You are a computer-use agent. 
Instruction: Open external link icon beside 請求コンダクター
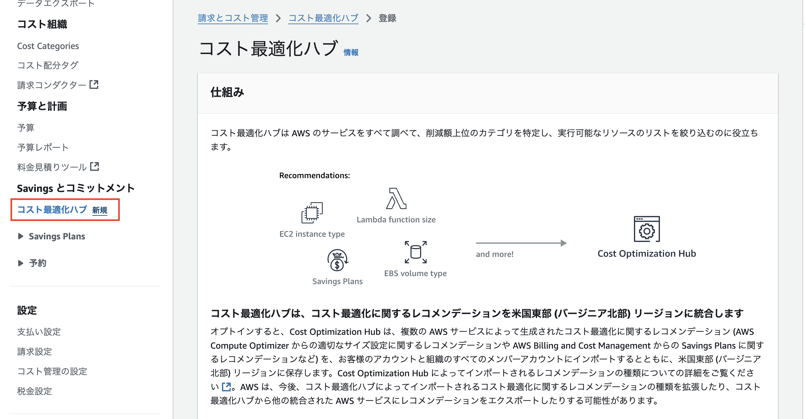click(94, 84)
